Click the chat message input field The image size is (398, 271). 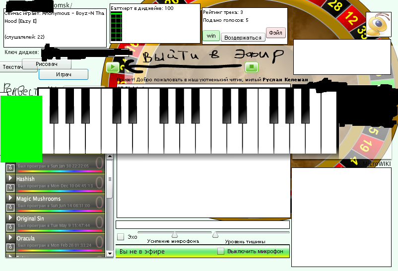point(202,224)
